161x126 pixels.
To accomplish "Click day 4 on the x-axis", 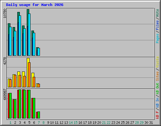I will (25, 123).
